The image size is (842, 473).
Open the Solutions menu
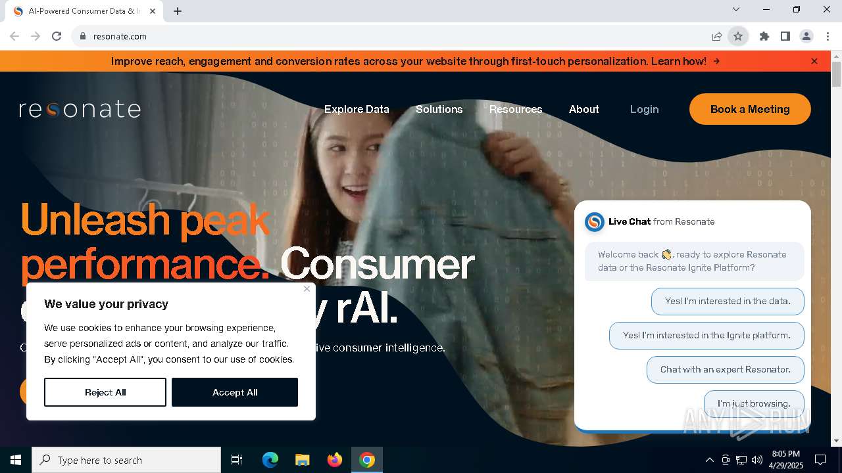pyautogui.click(x=439, y=109)
